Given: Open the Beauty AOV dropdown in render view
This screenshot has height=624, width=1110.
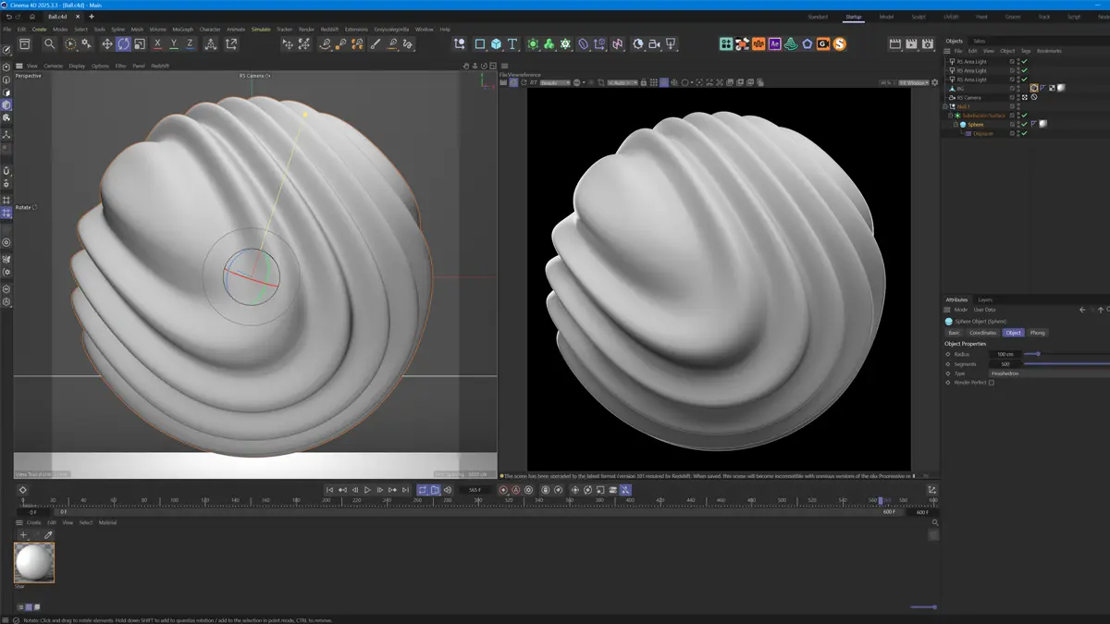Looking at the screenshot, I should (x=555, y=82).
